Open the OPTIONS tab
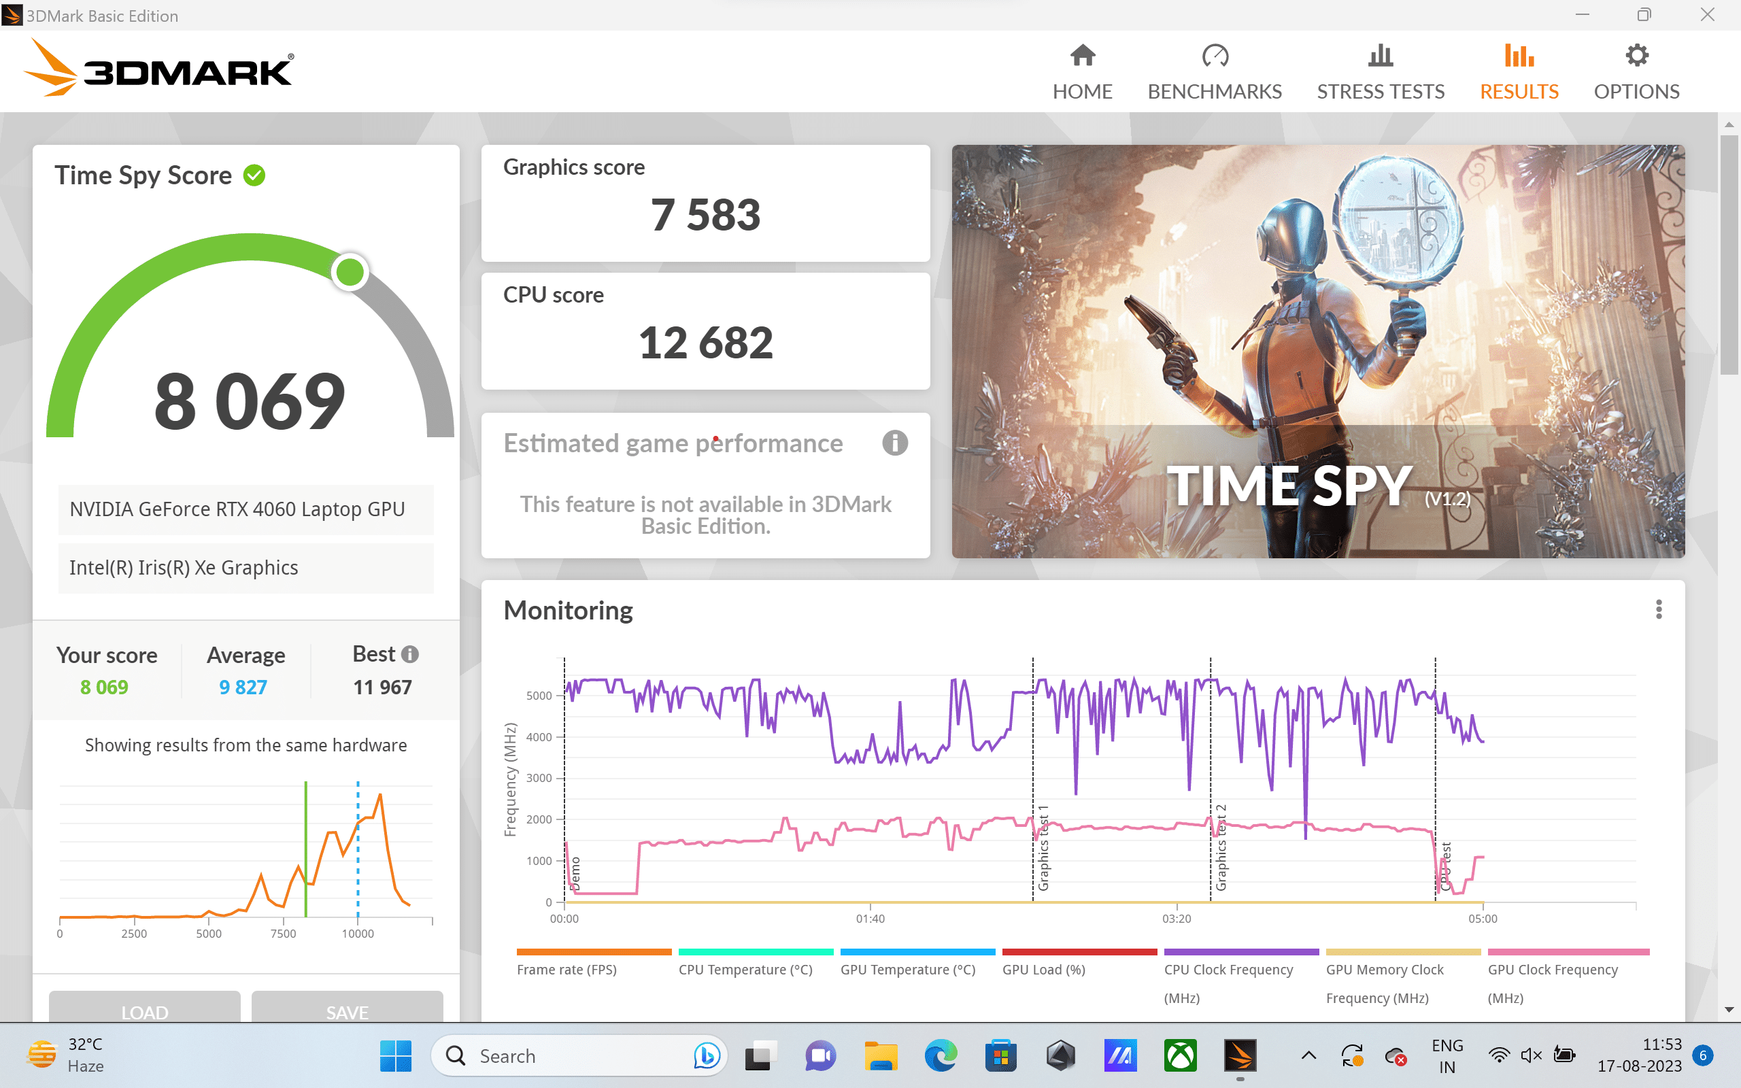This screenshot has width=1741, height=1088. 1636,73
